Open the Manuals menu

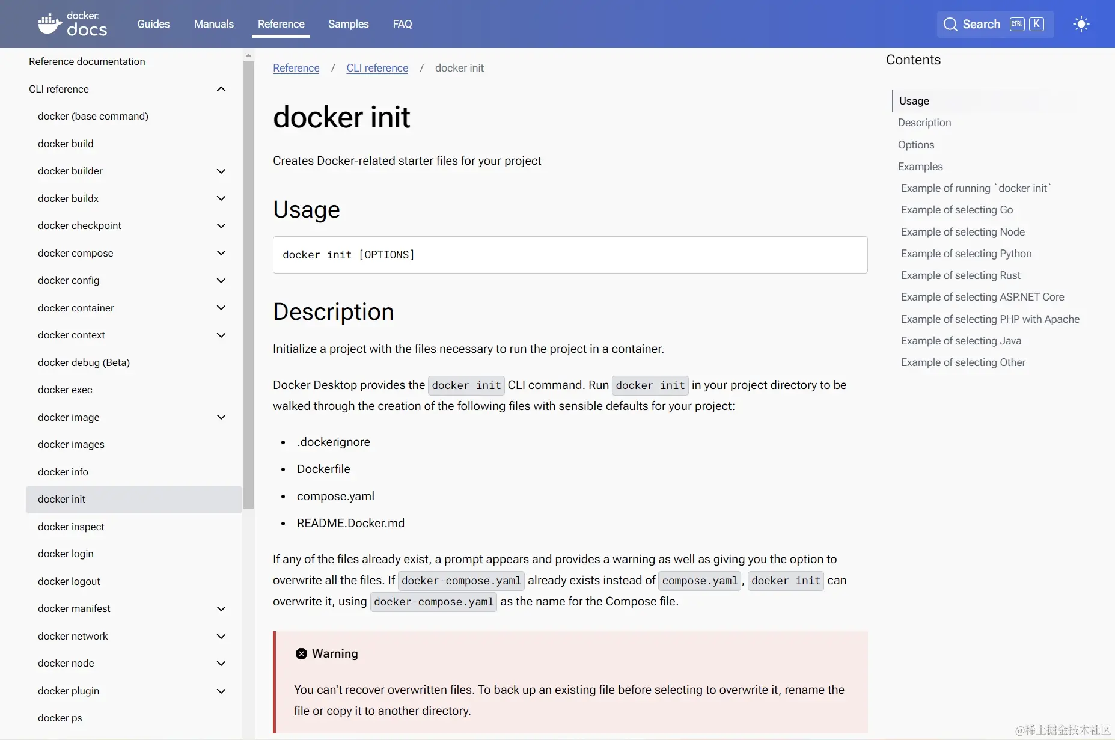click(213, 24)
